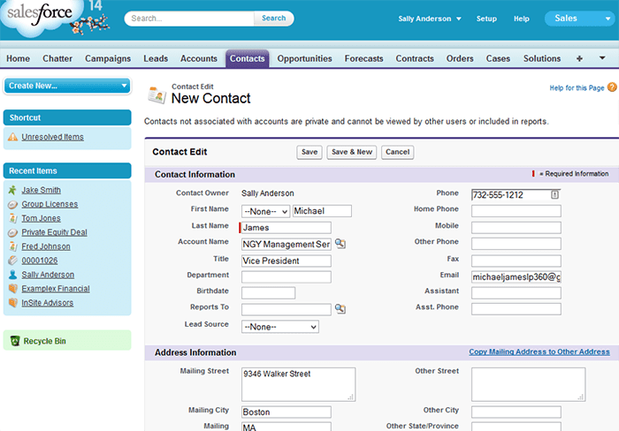Click the Help for this Page question icon
Viewport: 619px width, 431px height.
point(612,87)
